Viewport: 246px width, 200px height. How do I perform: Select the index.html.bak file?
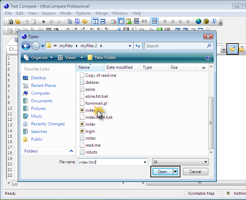96,117
